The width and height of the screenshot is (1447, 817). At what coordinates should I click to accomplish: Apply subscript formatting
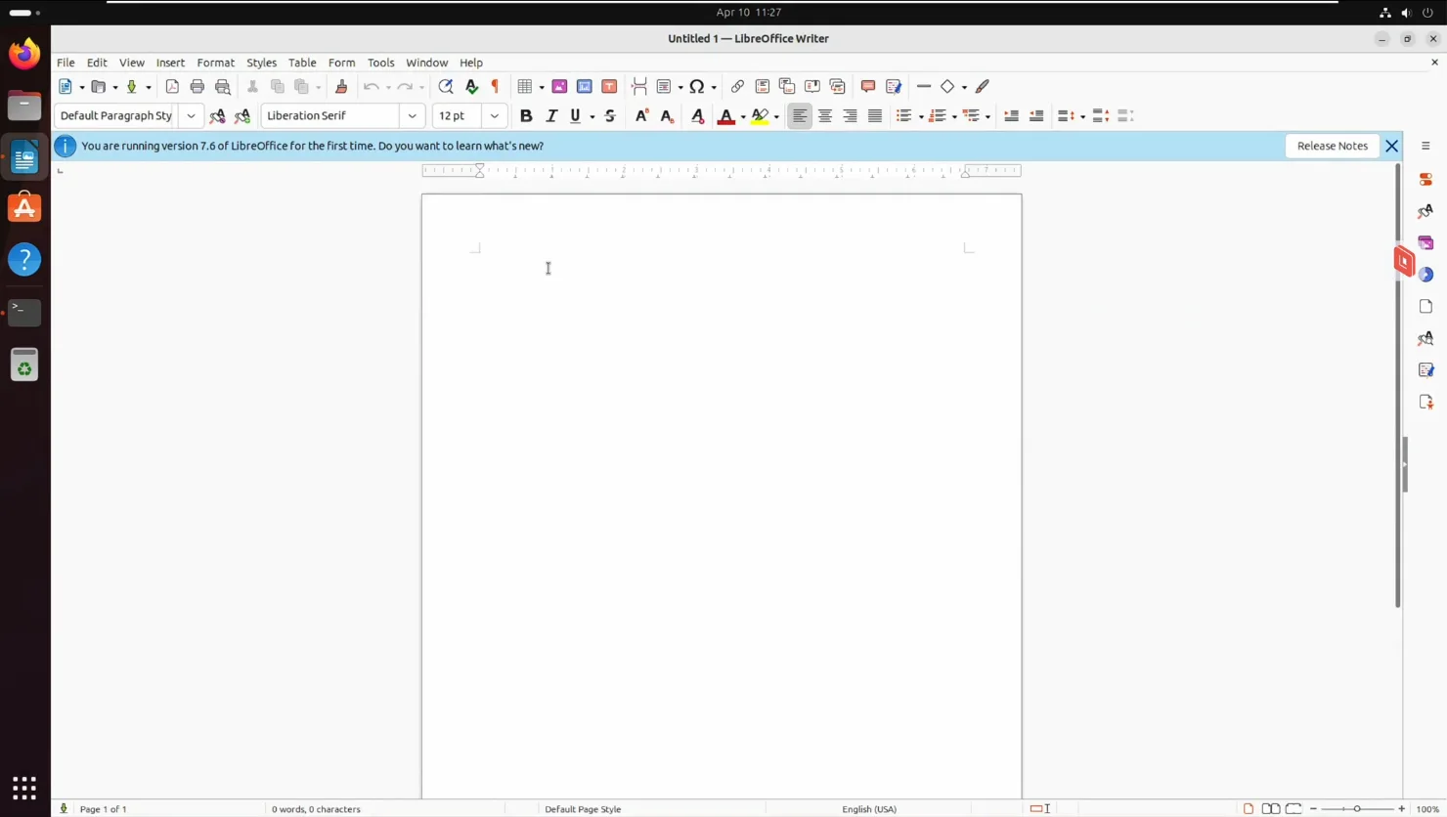[667, 116]
